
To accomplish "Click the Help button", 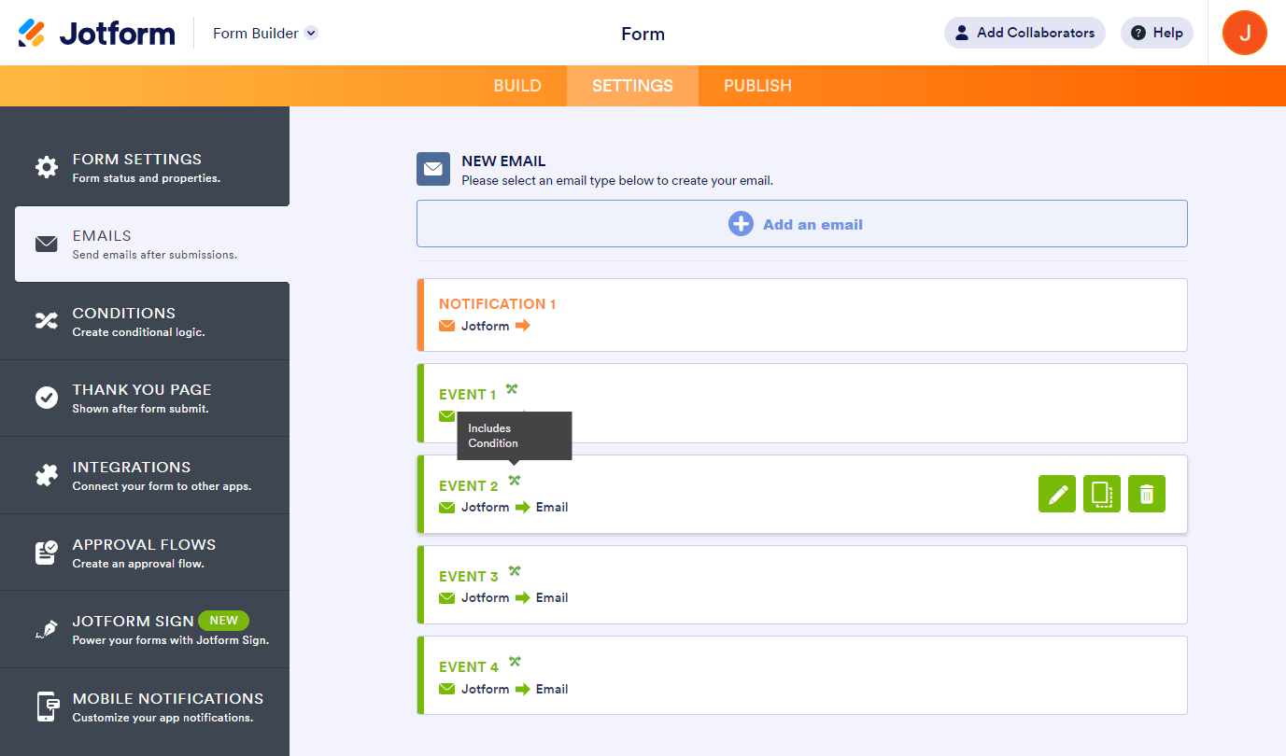I will coord(1156,33).
